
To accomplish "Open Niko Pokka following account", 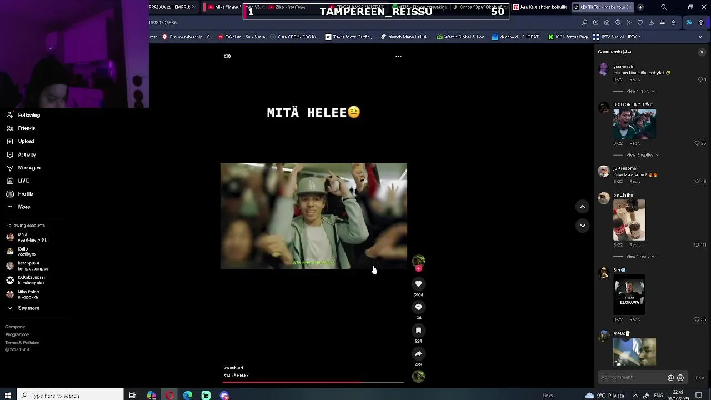I will tap(23, 294).
